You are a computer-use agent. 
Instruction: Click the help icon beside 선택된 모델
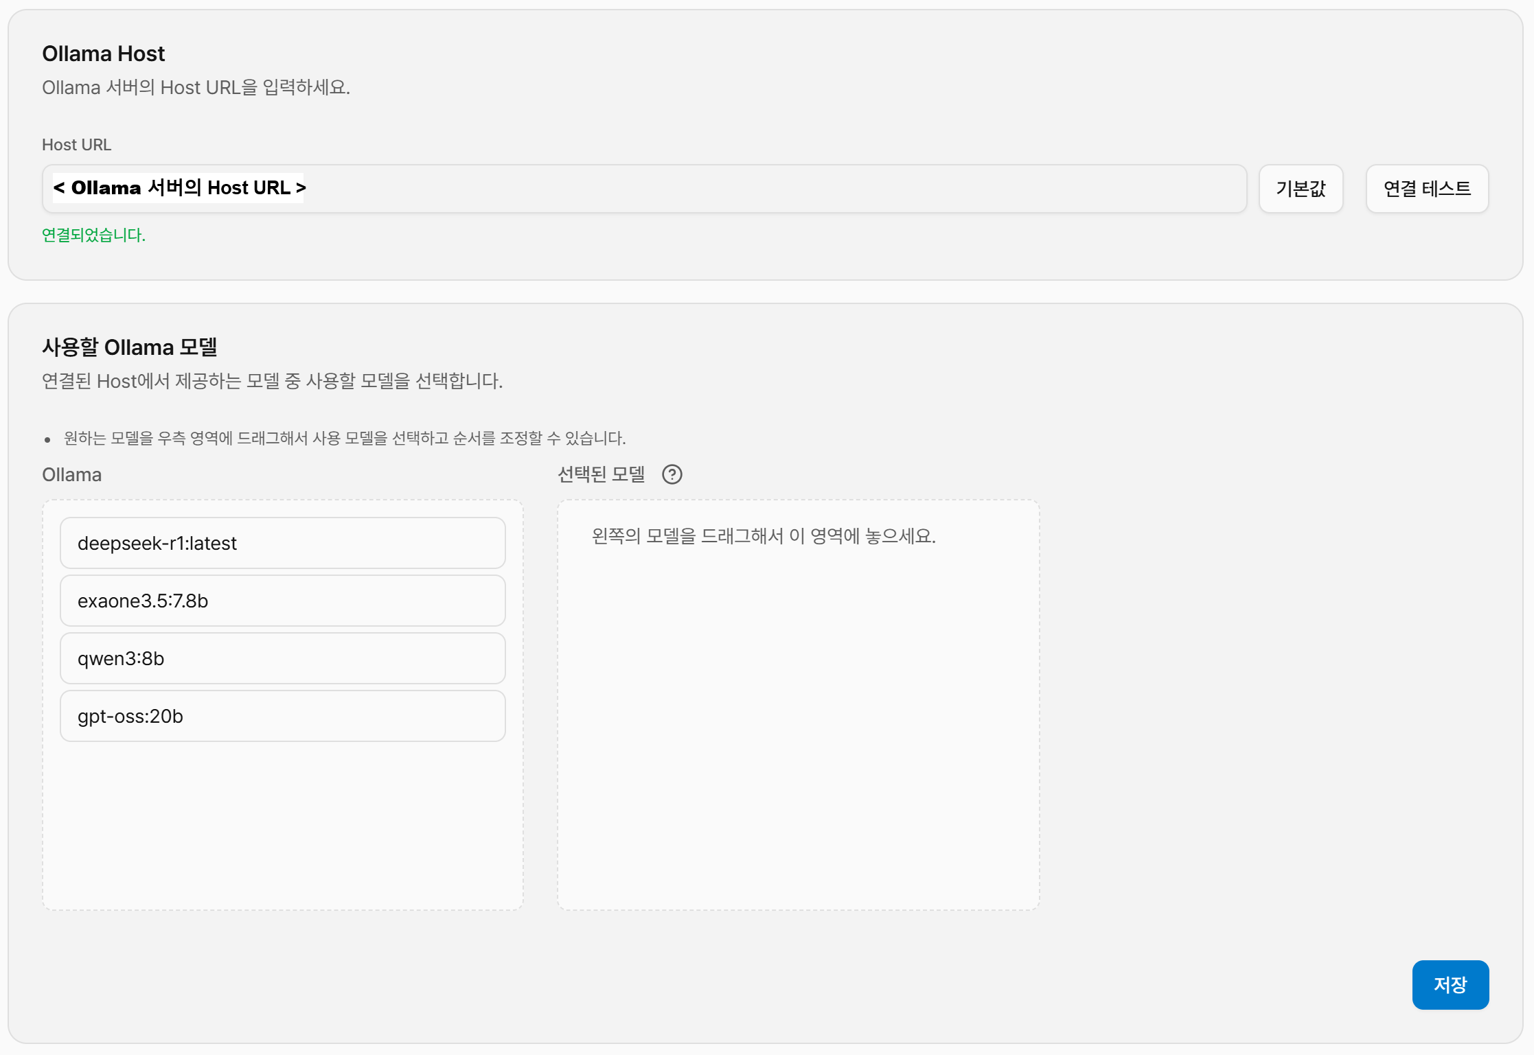coord(672,474)
